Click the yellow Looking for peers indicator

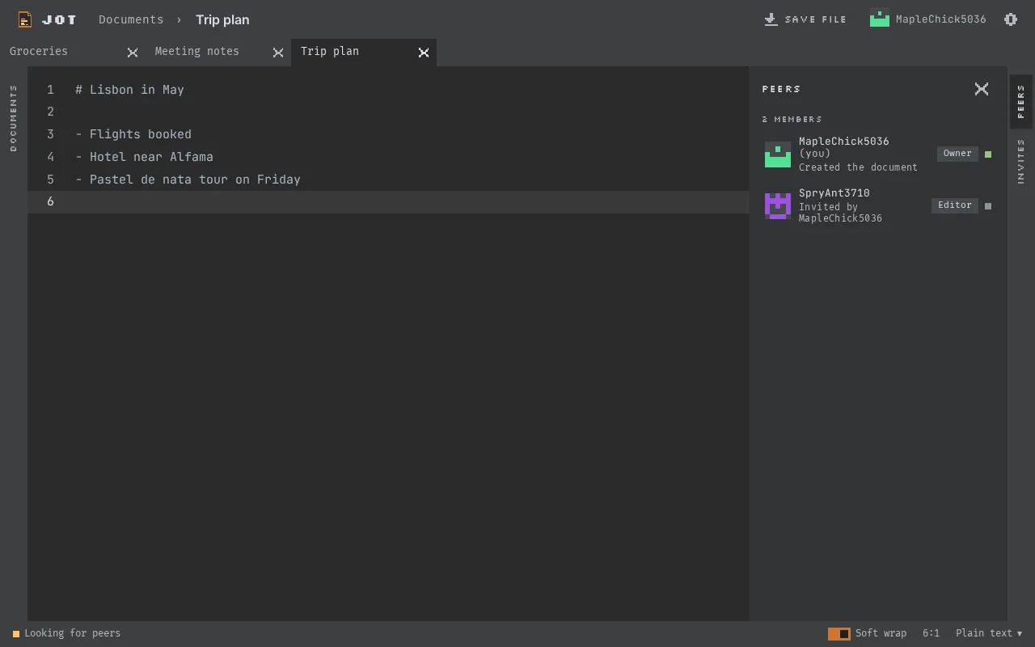point(16,634)
